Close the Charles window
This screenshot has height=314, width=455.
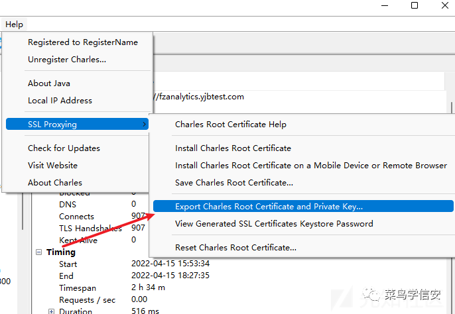click(x=445, y=5)
